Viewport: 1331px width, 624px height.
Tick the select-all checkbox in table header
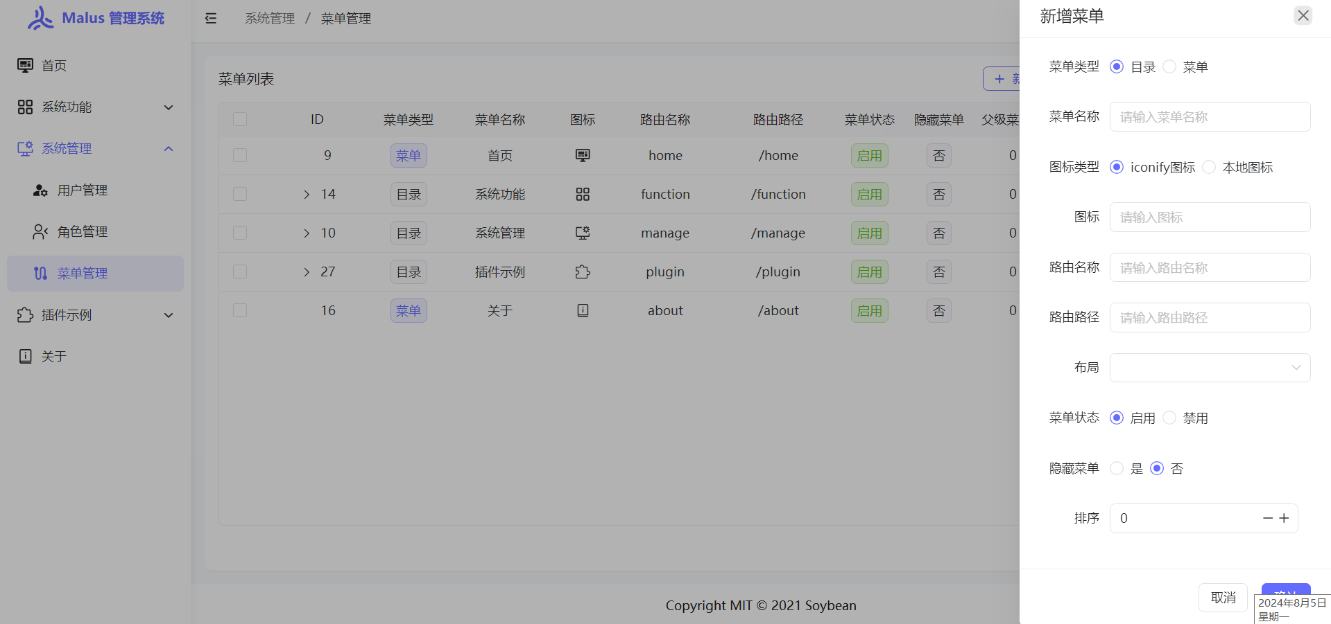[x=240, y=119]
